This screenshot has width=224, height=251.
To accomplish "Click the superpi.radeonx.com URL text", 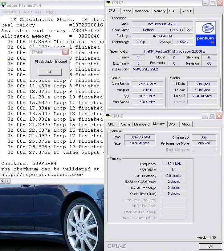I will point(43,174).
